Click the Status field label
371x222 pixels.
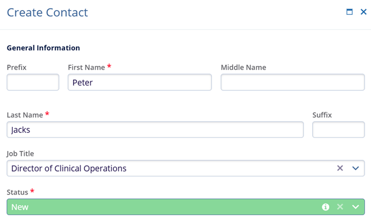18,191
